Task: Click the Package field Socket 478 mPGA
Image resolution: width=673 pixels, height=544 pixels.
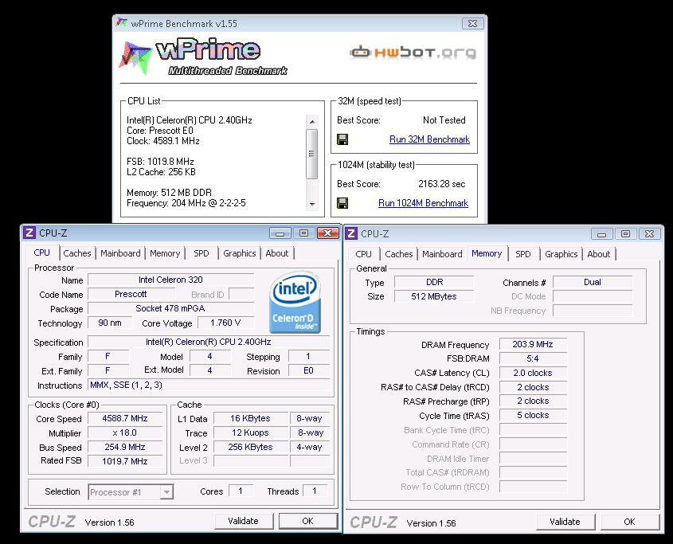Action: tap(170, 309)
